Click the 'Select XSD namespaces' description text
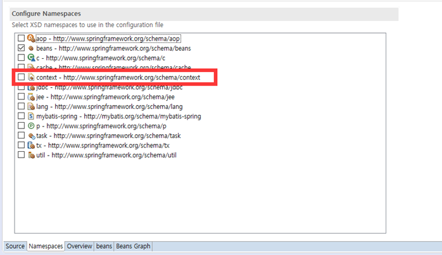 [87, 25]
